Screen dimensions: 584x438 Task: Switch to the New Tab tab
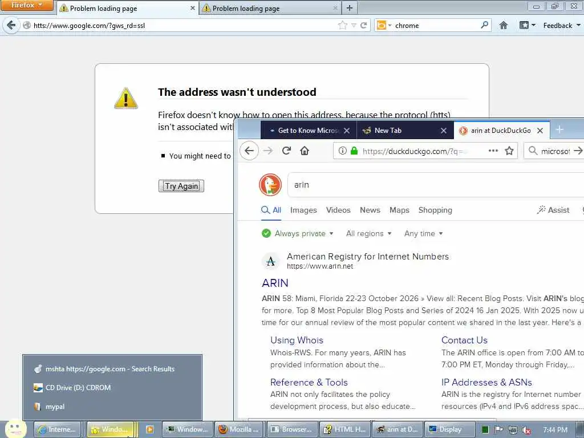tap(405, 131)
